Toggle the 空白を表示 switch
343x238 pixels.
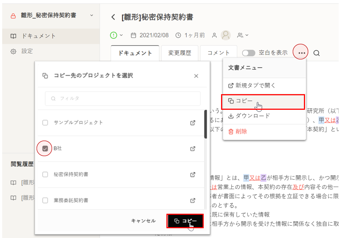pyautogui.click(x=249, y=53)
